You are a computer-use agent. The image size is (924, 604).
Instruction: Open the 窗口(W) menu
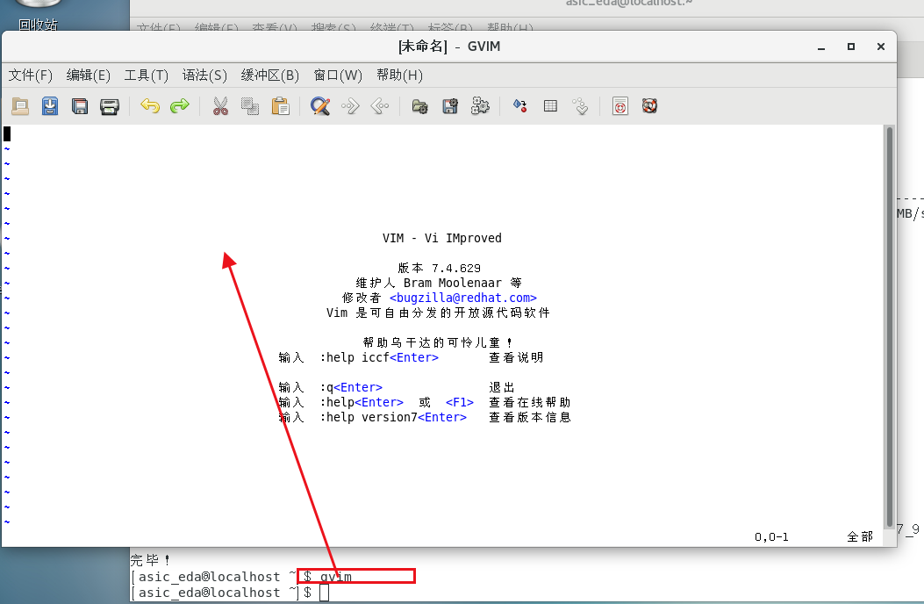(338, 75)
